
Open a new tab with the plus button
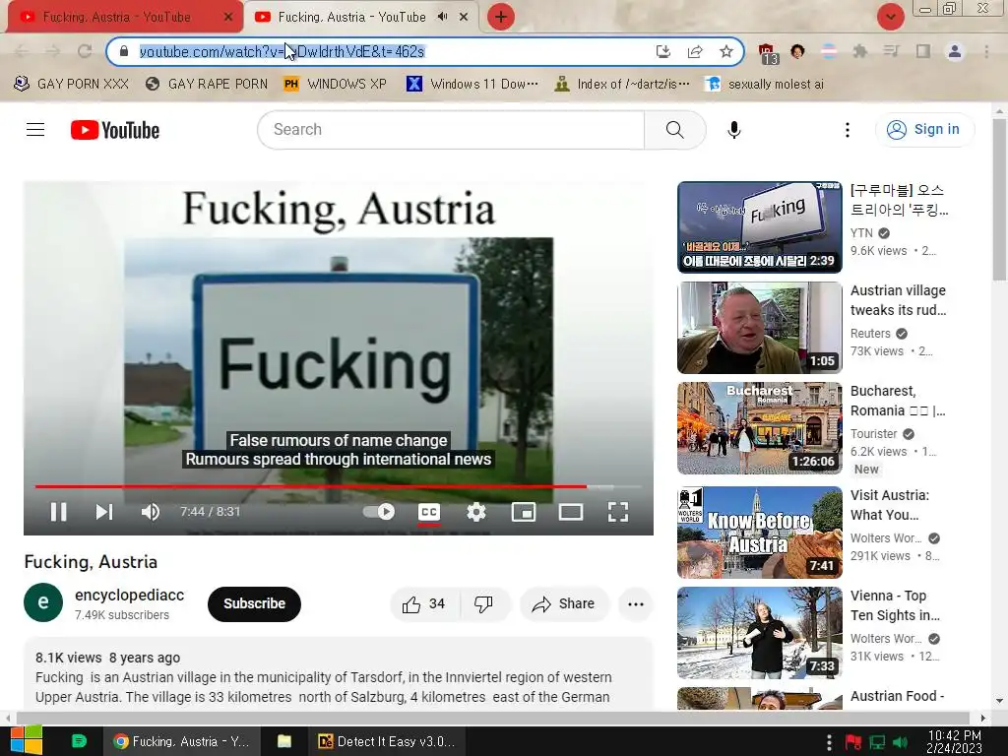(x=501, y=17)
